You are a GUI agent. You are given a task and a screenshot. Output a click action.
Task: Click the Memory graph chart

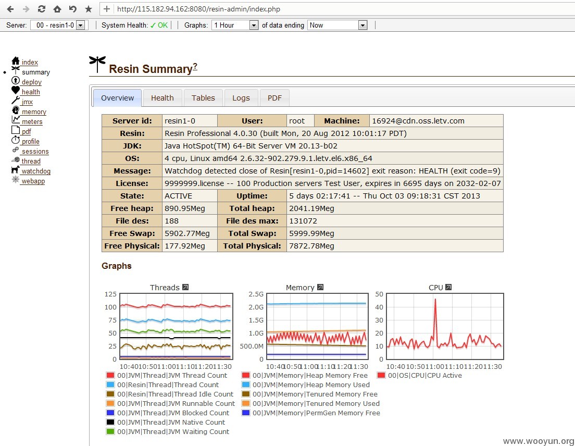[318, 326]
